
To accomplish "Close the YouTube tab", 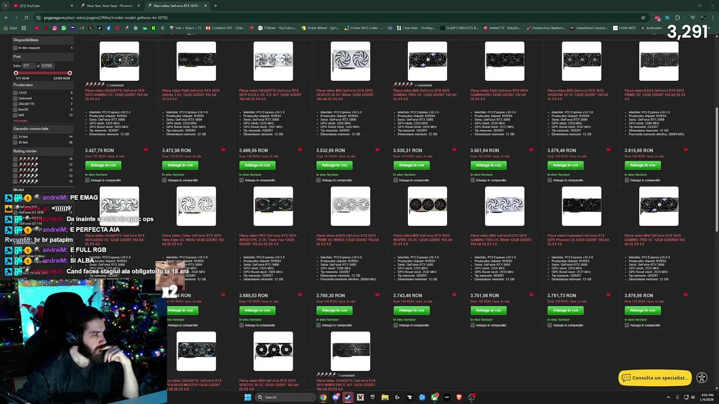I will (x=72, y=6).
